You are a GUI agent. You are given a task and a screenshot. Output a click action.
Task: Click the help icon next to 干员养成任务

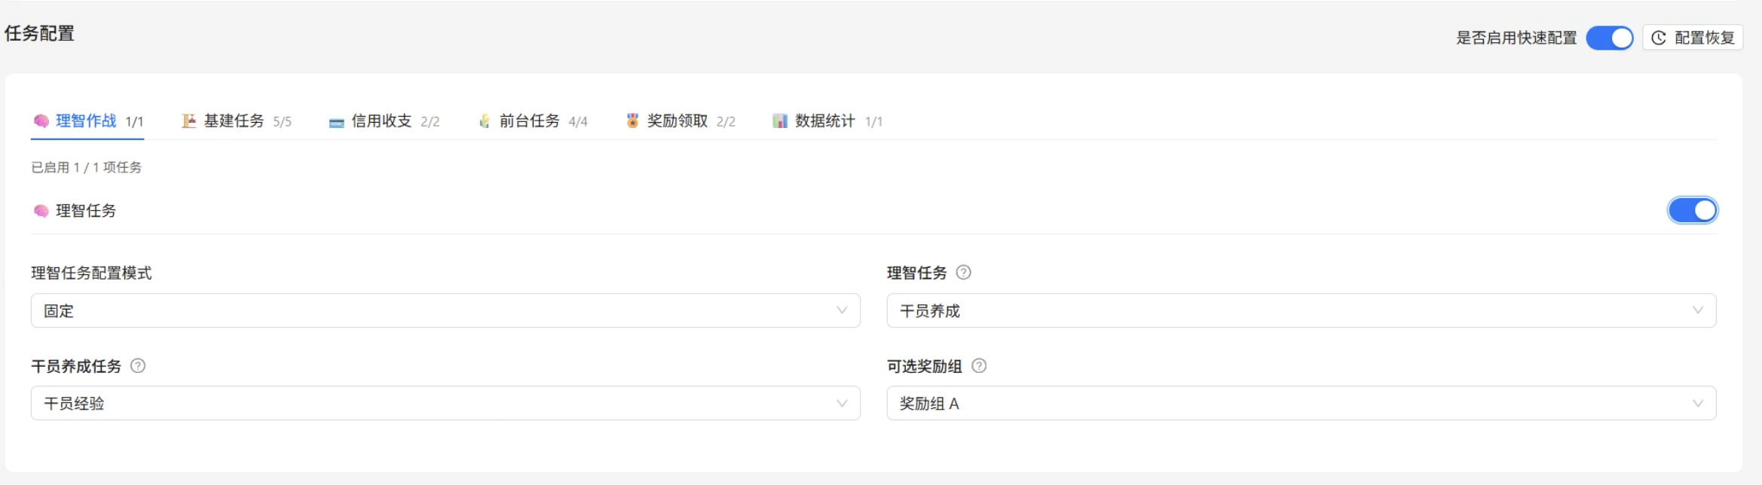tap(138, 366)
